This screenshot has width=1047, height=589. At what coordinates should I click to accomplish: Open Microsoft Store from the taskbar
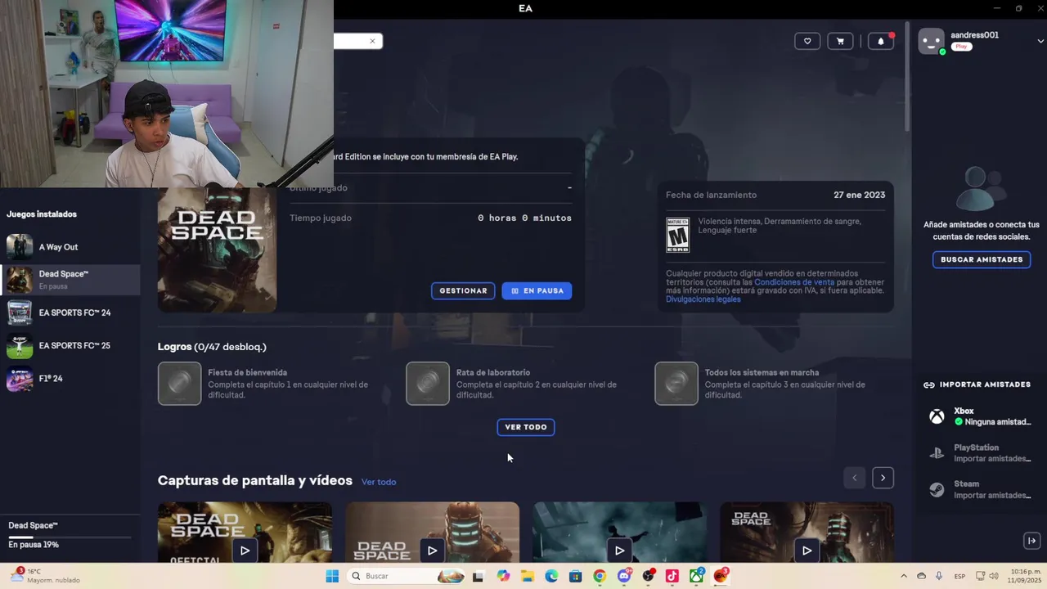(575, 576)
